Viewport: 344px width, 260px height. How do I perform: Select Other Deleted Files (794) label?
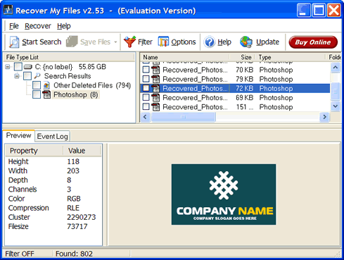[x=92, y=85]
